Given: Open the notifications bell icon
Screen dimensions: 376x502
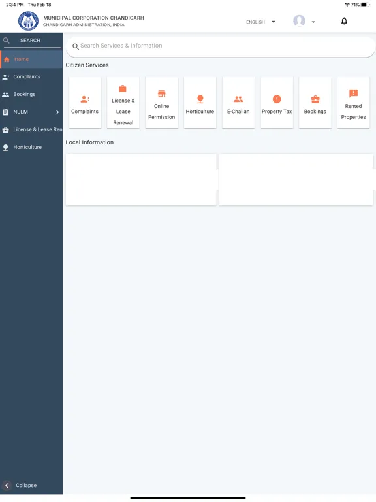Looking at the screenshot, I should coord(344,21).
